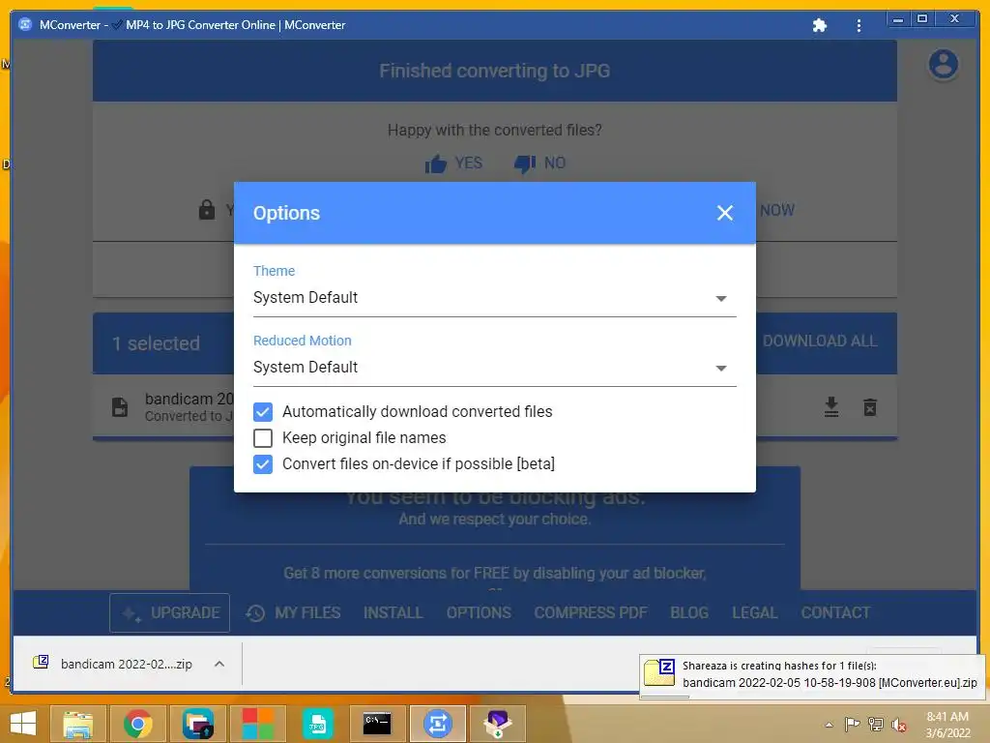Open the JPG file app in taskbar
990x743 pixels.
(317, 724)
